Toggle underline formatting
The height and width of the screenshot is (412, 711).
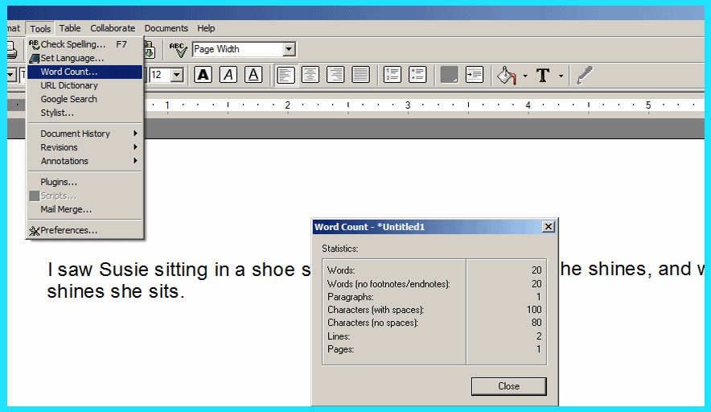253,75
